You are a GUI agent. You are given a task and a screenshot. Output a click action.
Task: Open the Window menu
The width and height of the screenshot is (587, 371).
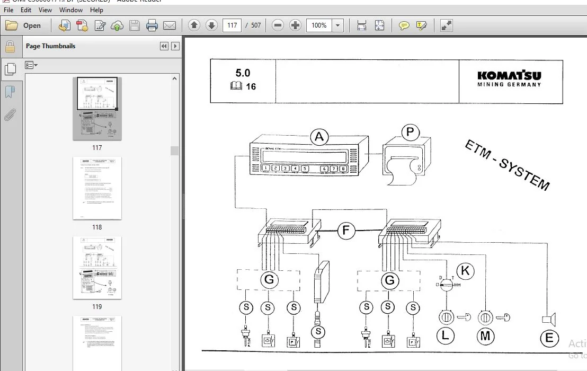(71, 10)
